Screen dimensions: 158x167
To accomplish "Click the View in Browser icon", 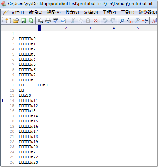I will 63,21.
